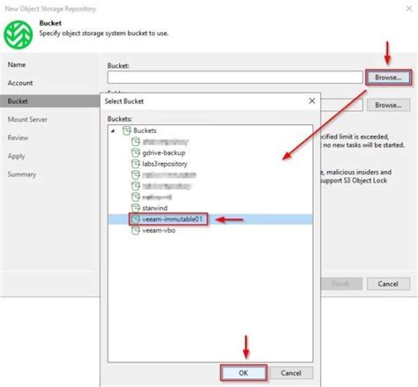Click Browse next to the Folder field
The width and height of the screenshot is (418, 387).
point(388,105)
